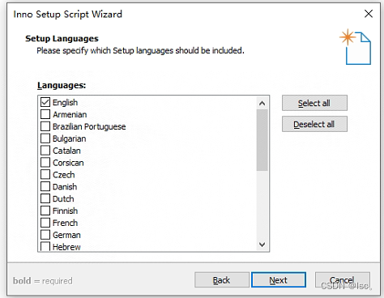
Task: Proceed with the Next button
Action: 279,280
